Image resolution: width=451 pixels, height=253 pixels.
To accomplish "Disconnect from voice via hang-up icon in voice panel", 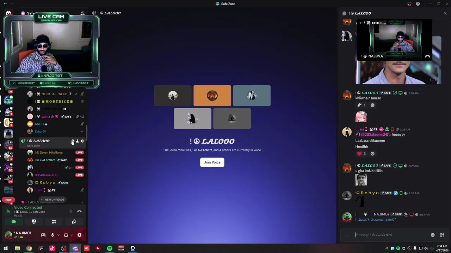I will (79, 212).
